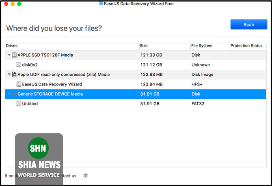
Task: Click Untitled row's 31.91 GB size
Action: point(150,104)
